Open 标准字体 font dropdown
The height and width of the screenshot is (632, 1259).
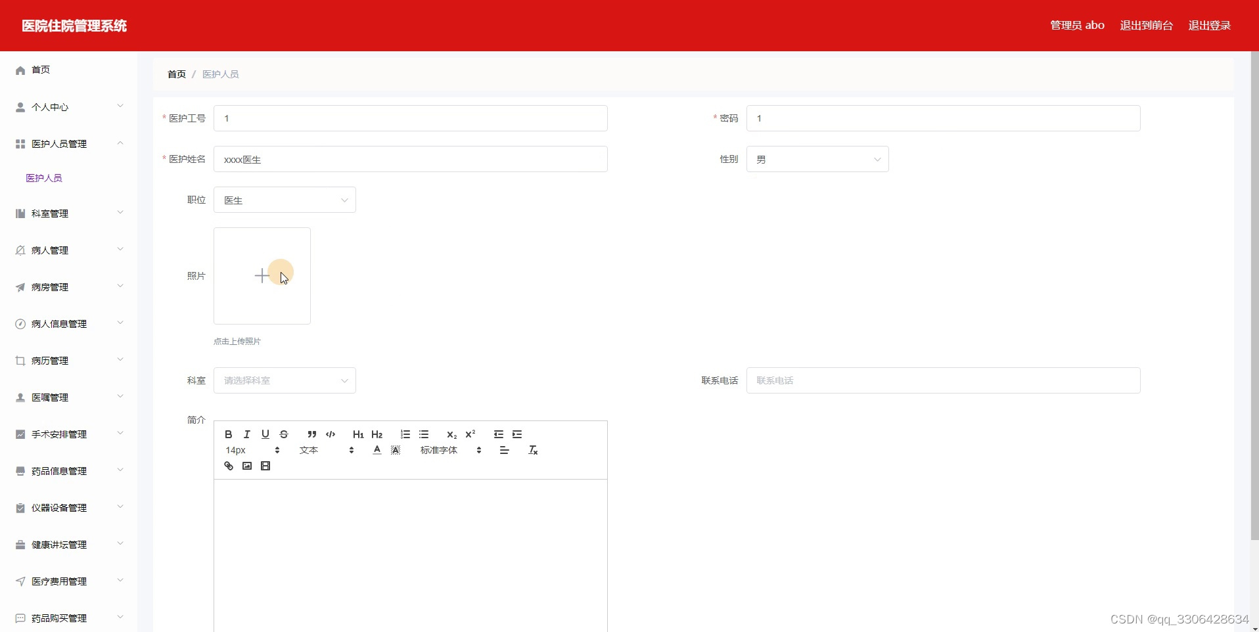451,450
